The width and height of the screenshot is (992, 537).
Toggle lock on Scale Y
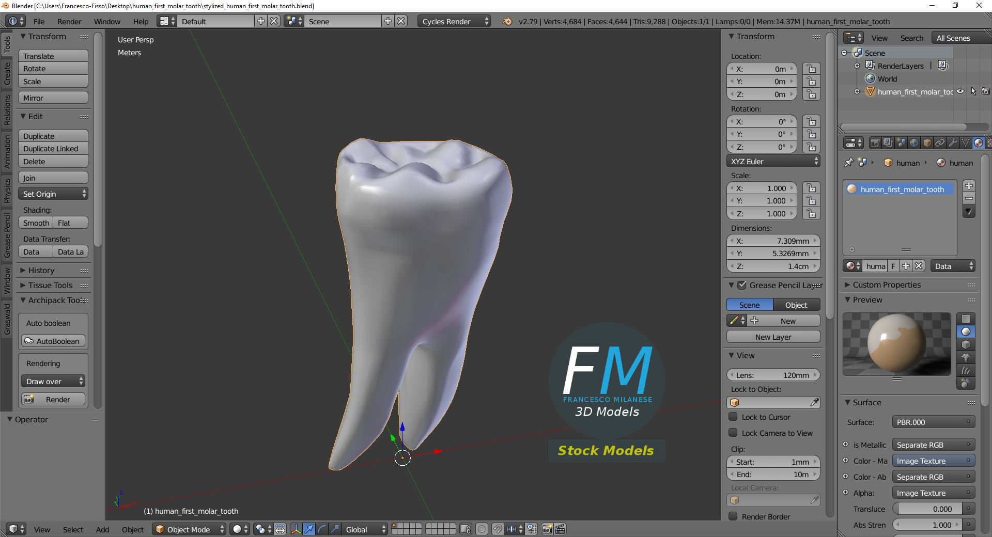tap(812, 201)
